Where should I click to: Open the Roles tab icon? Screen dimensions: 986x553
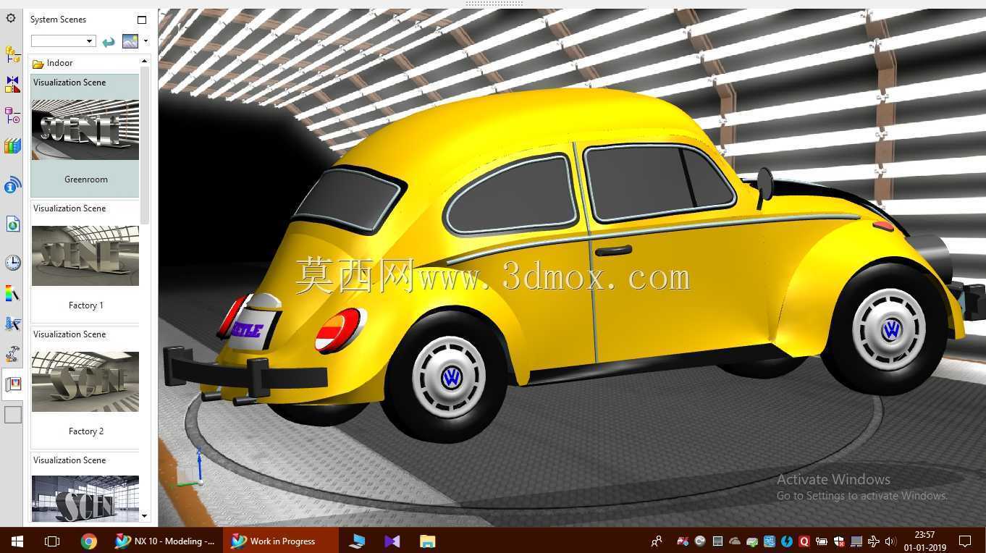pyautogui.click(x=12, y=354)
